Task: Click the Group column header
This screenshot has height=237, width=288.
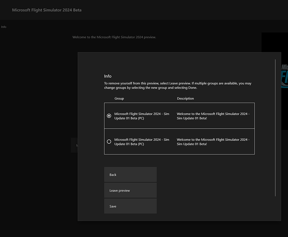Action: (119, 99)
